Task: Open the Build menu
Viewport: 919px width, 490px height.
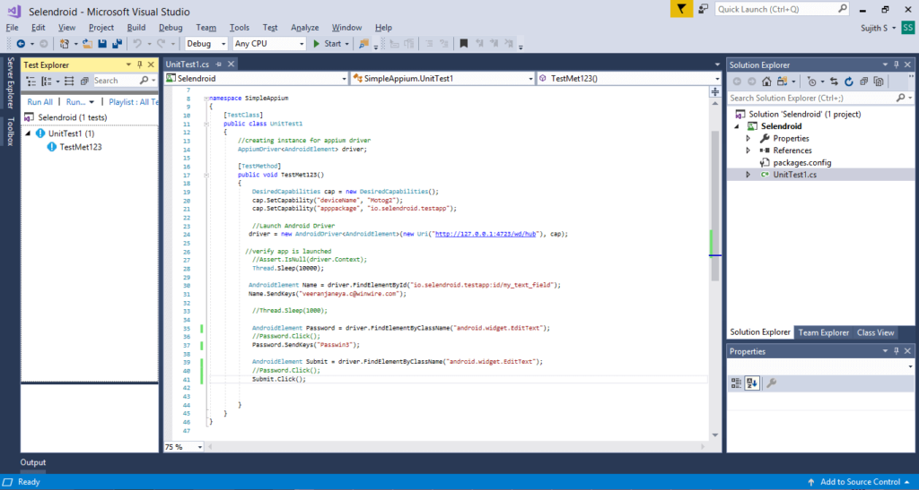Action: coord(136,28)
